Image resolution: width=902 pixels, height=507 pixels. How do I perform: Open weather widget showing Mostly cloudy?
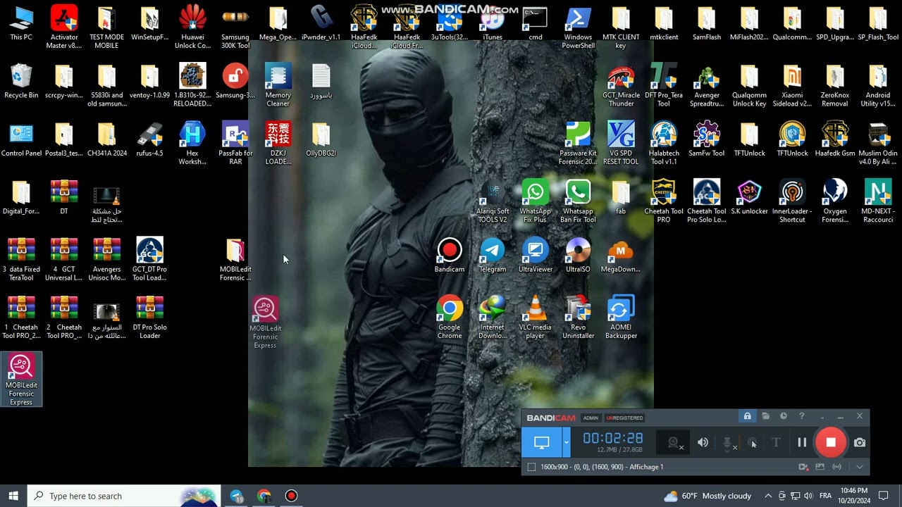point(708,496)
